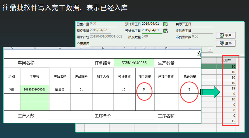The width and height of the screenshot is (249, 138).
Task: Select the 预计数量 cell with 10
Action: click(x=124, y=89)
